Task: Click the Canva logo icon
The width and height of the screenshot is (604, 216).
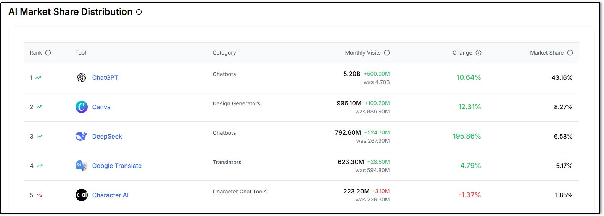Action: coord(82,107)
